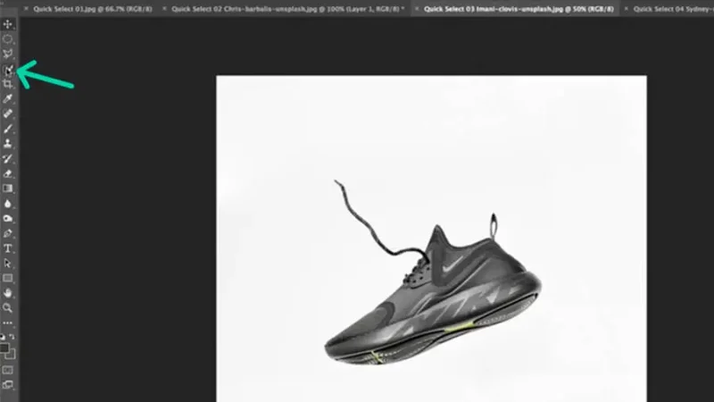This screenshot has height=402, width=714.
Task: Close the Quick Select 01.jpg tab
Action: pos(26,9)
